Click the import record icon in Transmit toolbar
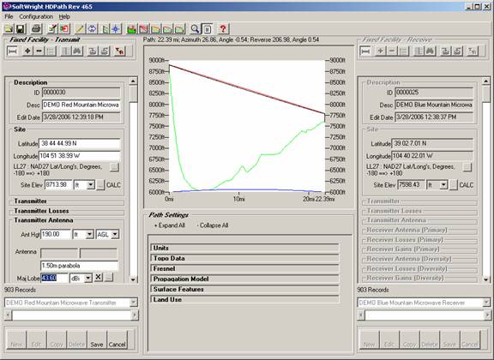This screenshot has height=360, width=494. click(x=93, y=51)
